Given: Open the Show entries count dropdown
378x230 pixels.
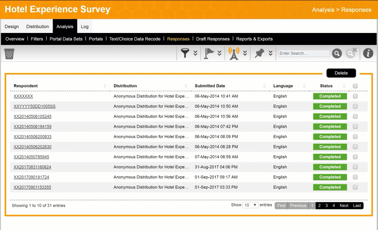Looking at the screenshot, I should coord(250,205).
